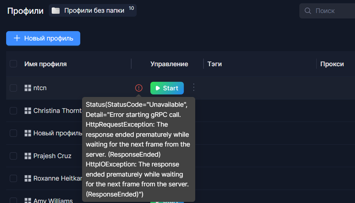The image size is (355, 203).
Task: Create a new profile with Новый профиль button
Action: point(43,38)
